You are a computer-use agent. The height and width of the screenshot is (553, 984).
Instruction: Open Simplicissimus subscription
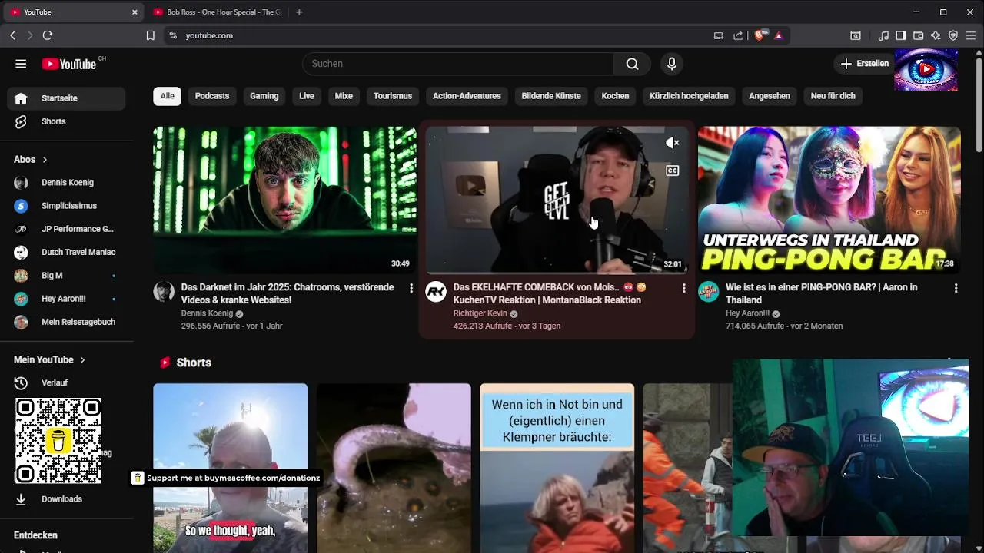[x=66, y=206]
